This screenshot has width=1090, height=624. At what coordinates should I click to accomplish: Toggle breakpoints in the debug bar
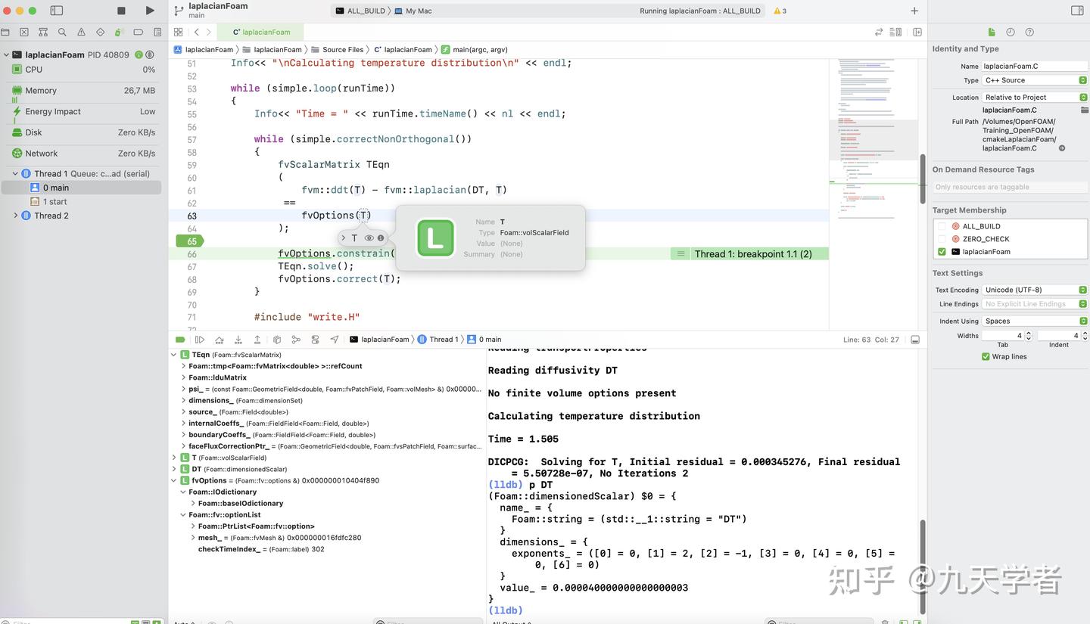pos(179,339)
